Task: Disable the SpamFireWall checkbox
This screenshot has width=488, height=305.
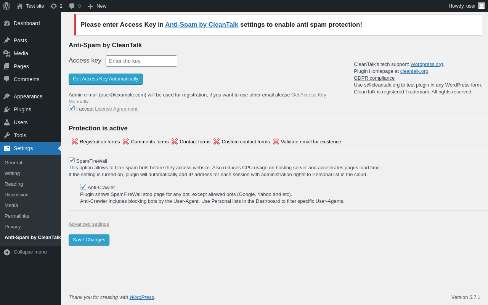Action: point(72,160)
